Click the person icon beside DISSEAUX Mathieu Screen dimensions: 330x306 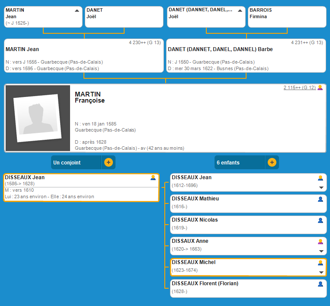pyautogui.click(x=320, y=199)
